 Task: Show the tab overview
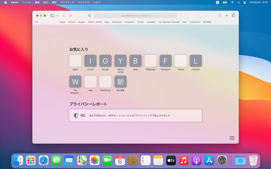pos(233,16)
